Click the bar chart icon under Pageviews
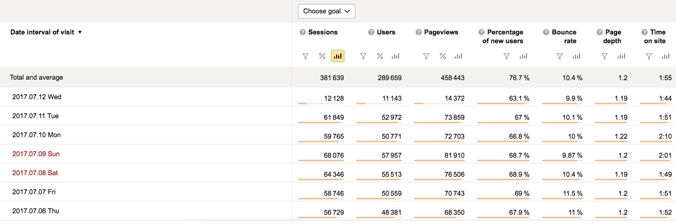This screenshot has height=224, width=676. click(458, 57)
